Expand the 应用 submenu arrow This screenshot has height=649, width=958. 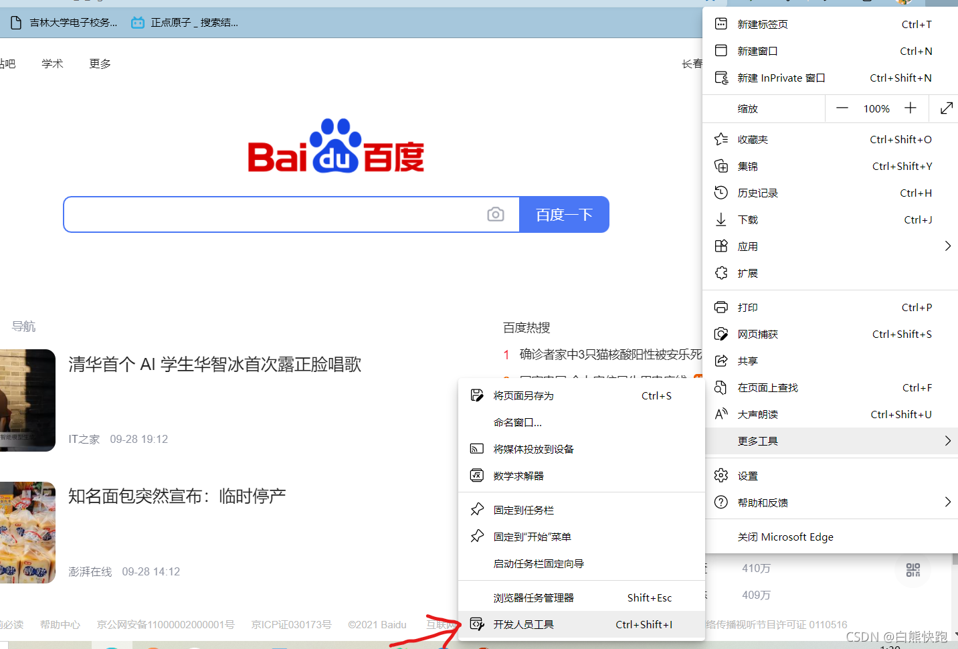coord(947,246)
